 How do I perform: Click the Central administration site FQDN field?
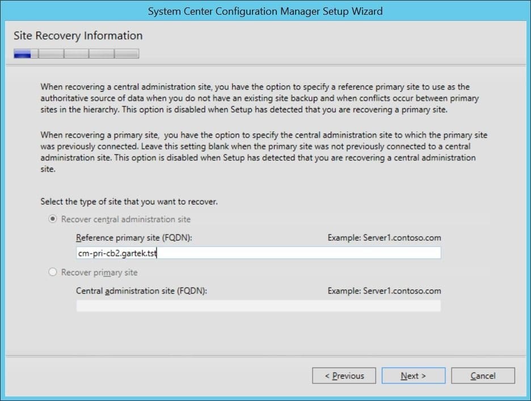(258, 306)
